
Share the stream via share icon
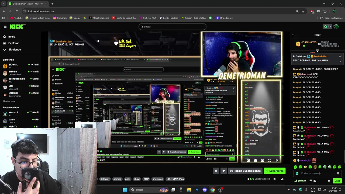coord(274,179)
